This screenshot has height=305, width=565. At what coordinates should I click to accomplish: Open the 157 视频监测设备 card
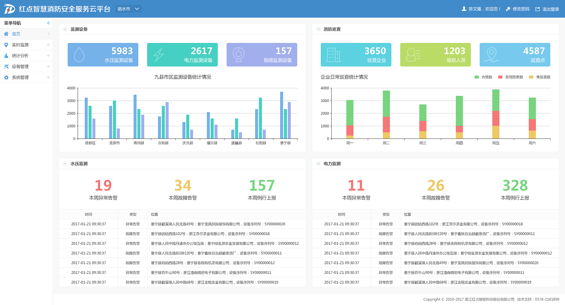262,55
